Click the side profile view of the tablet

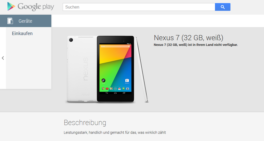(x=142, y=69)
